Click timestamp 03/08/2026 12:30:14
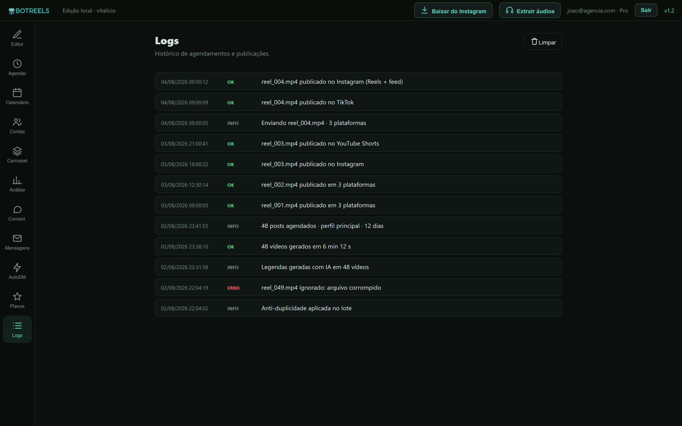Image resolution: width=682 pixels, height=426 pixels. (185, 185)
